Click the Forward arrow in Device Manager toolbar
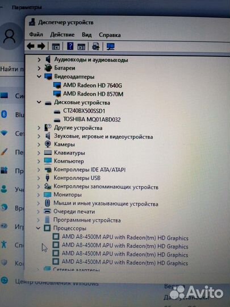230x307 pixels. (41, 46)
